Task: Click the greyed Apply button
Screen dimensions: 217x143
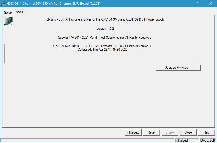Action: pyautogui.click(x=170, y=132)
